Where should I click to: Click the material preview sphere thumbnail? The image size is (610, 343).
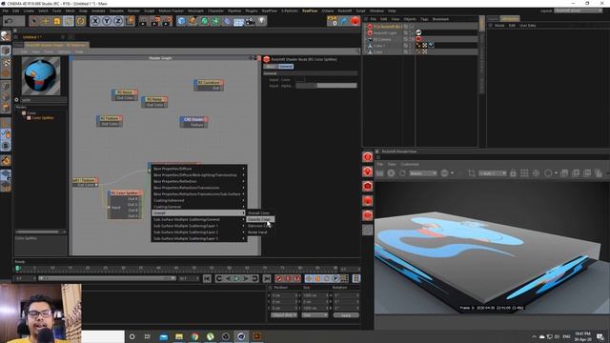pyautogui.click(x=41, y=75)
